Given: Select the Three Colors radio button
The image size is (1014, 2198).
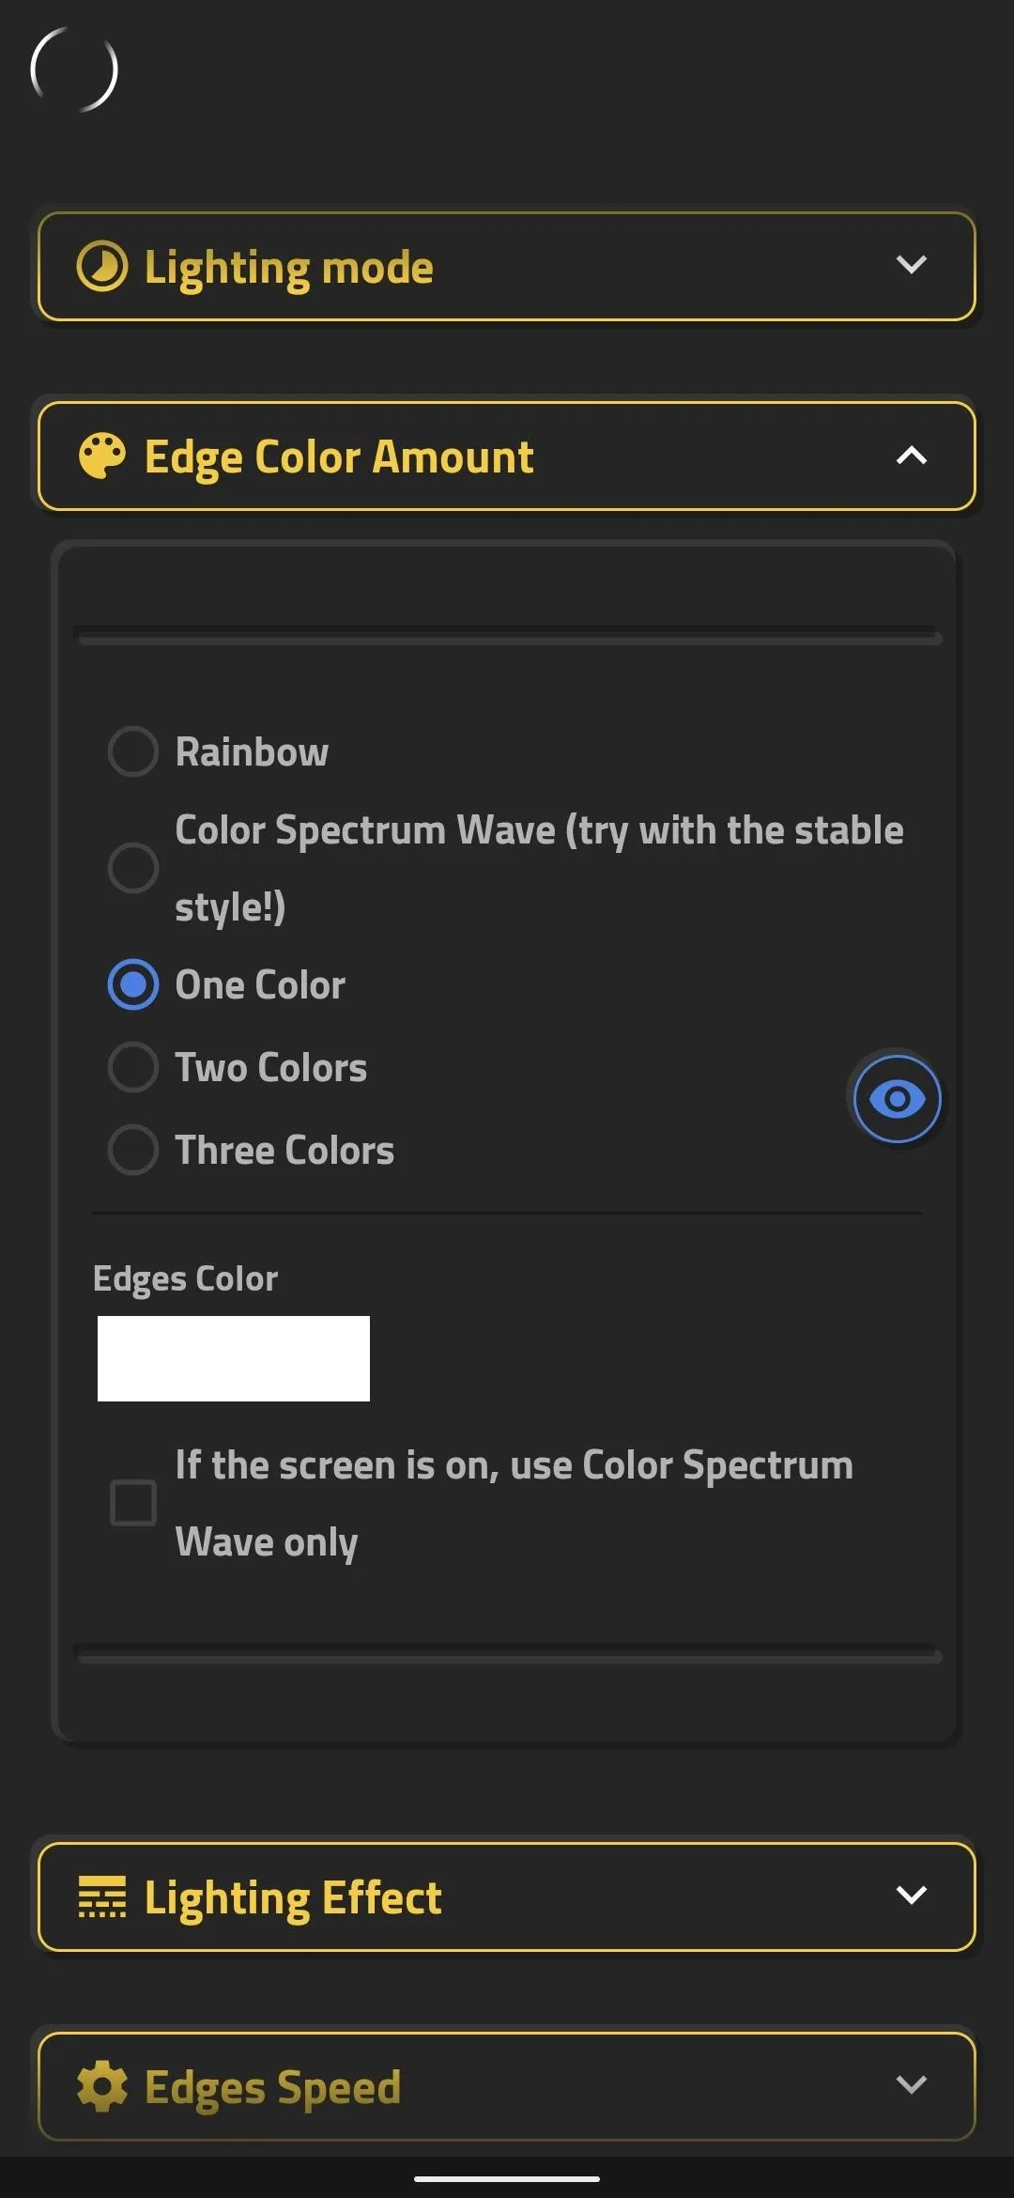Looking at the screenshot, I should pyautogui.click(x=133, y=1150).
